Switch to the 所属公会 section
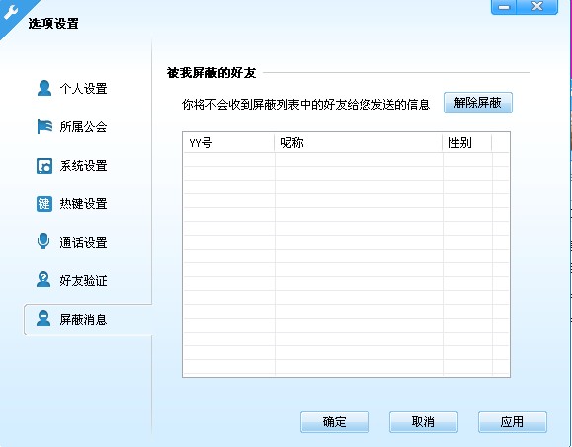Image resolution: width=572 pixels, height=447 pixels. click(83, 126)
